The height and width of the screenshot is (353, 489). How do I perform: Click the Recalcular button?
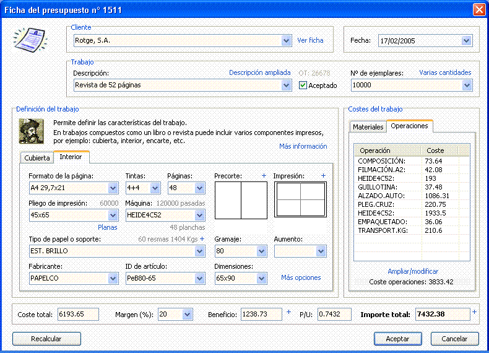[x=46, y=339]
